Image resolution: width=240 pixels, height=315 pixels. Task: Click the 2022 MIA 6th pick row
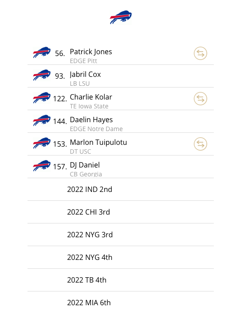coord(121,303)
